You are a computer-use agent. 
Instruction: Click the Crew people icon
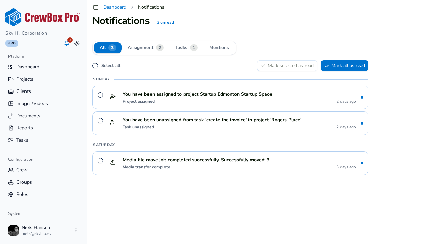pos(11,170)
